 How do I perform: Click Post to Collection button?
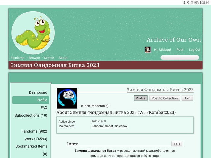tap(165, 98)
